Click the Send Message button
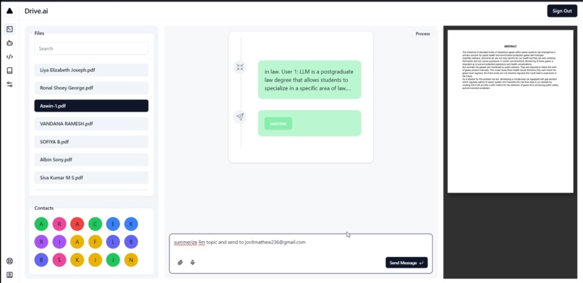This screenshot has width=583, height=283. coord(407,263)
